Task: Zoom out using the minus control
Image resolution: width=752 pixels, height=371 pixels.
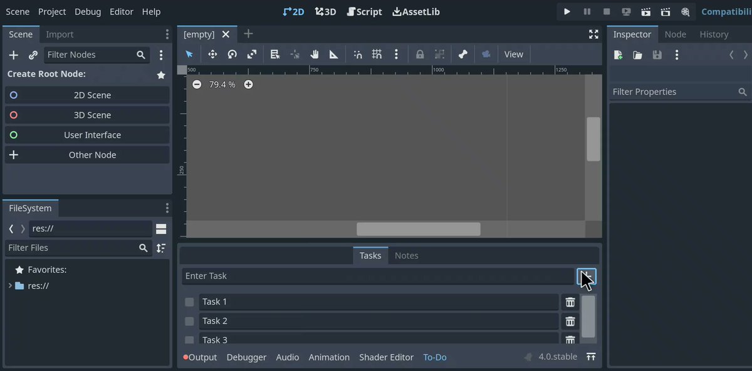Action: tap(196, 84)
